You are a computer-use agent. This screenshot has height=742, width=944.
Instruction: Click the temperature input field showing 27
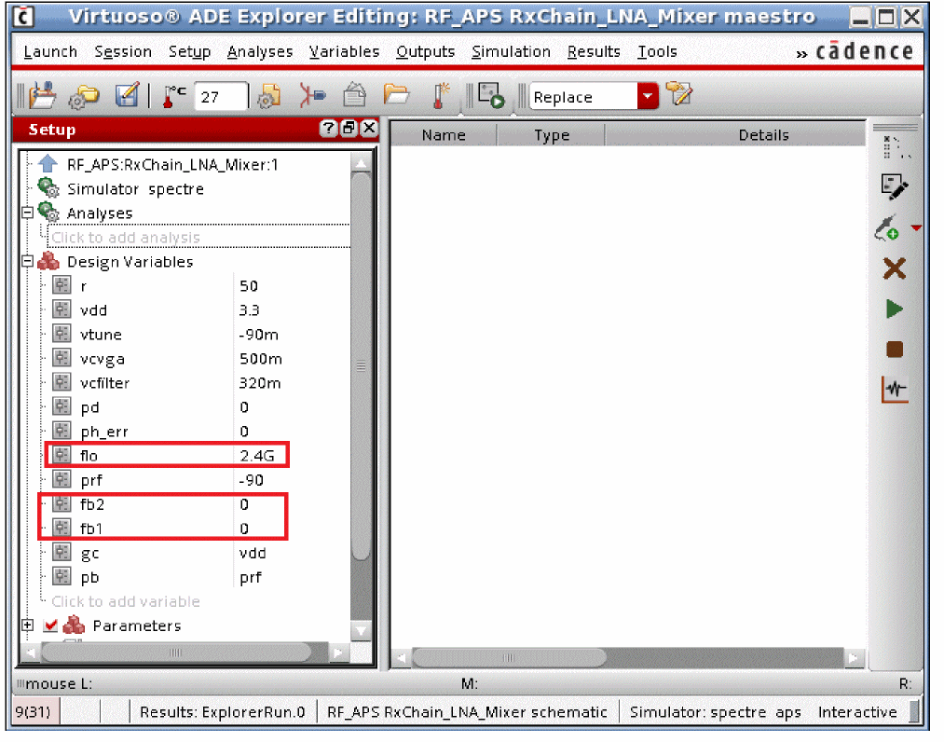coord(221,97)
